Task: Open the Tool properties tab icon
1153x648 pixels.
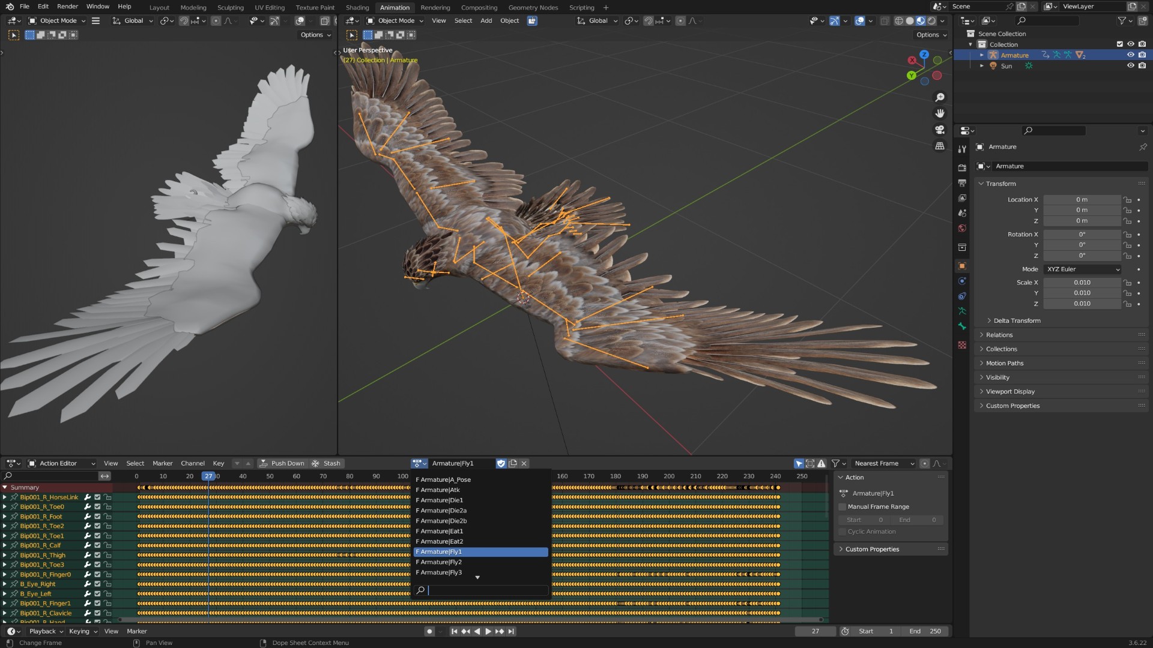Action: coord(962,149)
